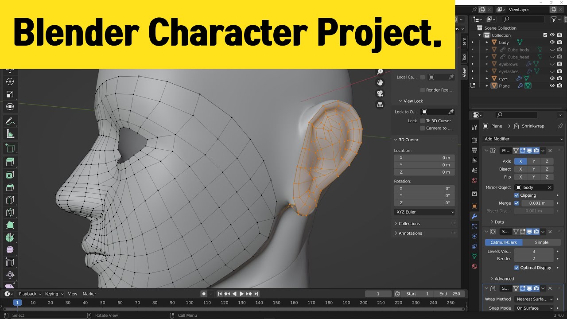The height and width of the screenshot is (319, 567).
Task: Open the World properties tab icon
Action: coord(474,180)
